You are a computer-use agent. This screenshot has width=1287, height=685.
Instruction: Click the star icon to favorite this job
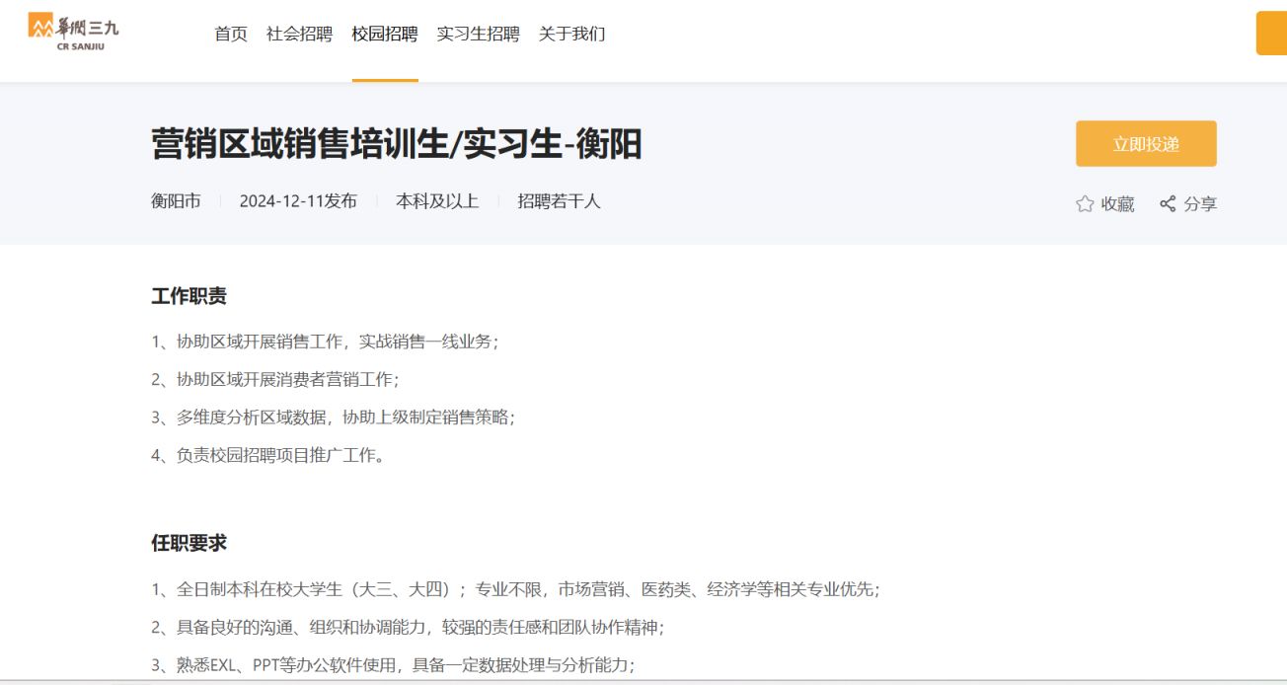(x=1085, y=204)
